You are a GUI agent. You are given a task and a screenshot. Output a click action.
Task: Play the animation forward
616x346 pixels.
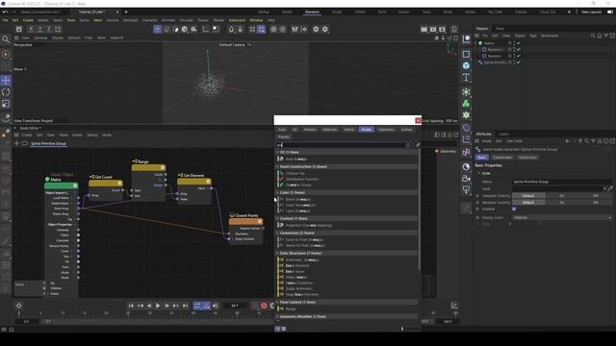click(158, 306)
